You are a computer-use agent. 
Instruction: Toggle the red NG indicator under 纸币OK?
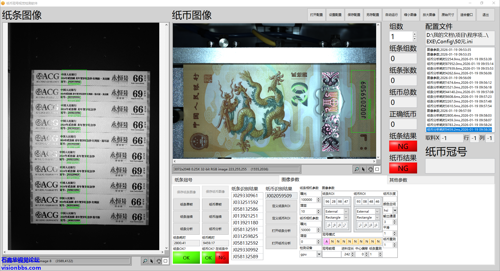[222, 258]
